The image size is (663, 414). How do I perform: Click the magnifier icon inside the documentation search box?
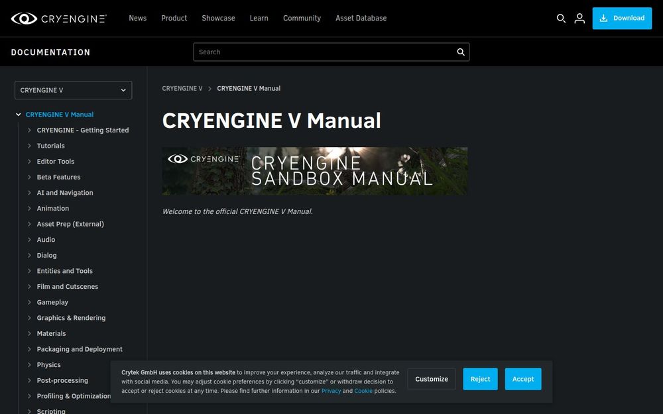point(461,52)
